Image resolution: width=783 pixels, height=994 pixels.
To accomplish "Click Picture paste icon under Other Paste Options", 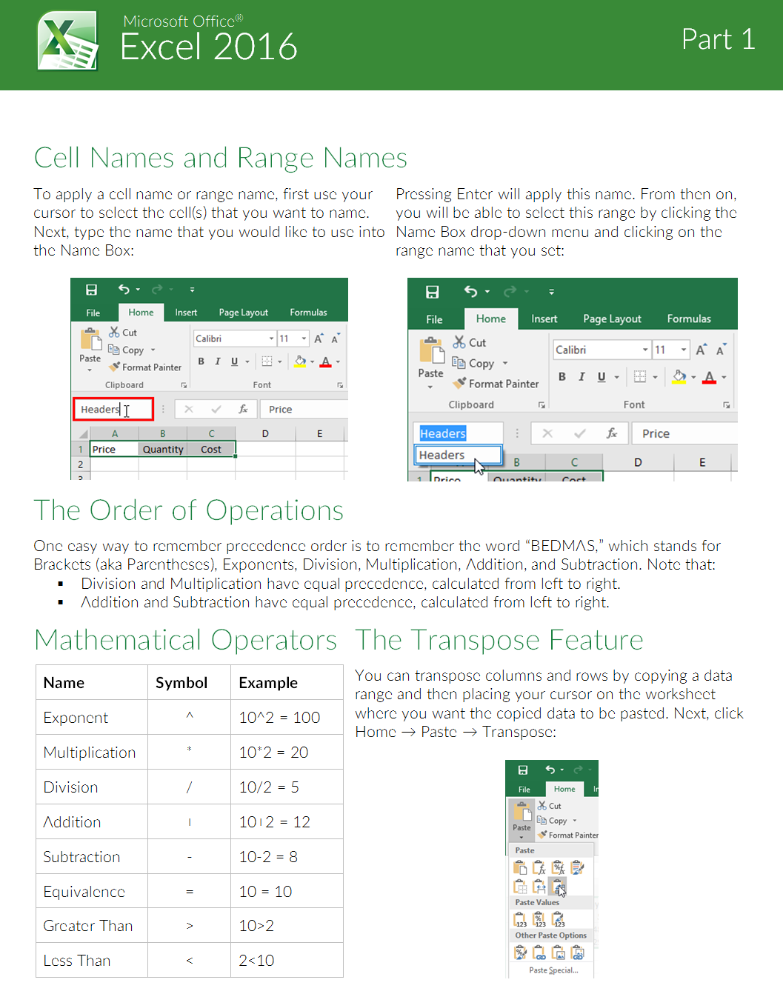I will [x=559, y=953].
